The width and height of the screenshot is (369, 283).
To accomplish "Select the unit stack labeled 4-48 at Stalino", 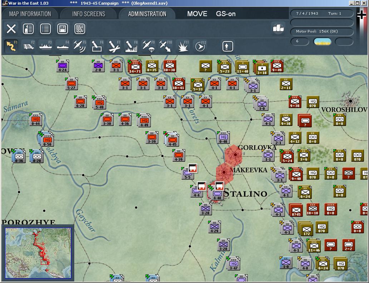I will tap(217, 194).
